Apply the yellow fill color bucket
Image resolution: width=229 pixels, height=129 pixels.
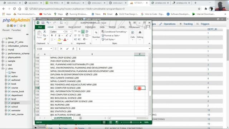59,39
